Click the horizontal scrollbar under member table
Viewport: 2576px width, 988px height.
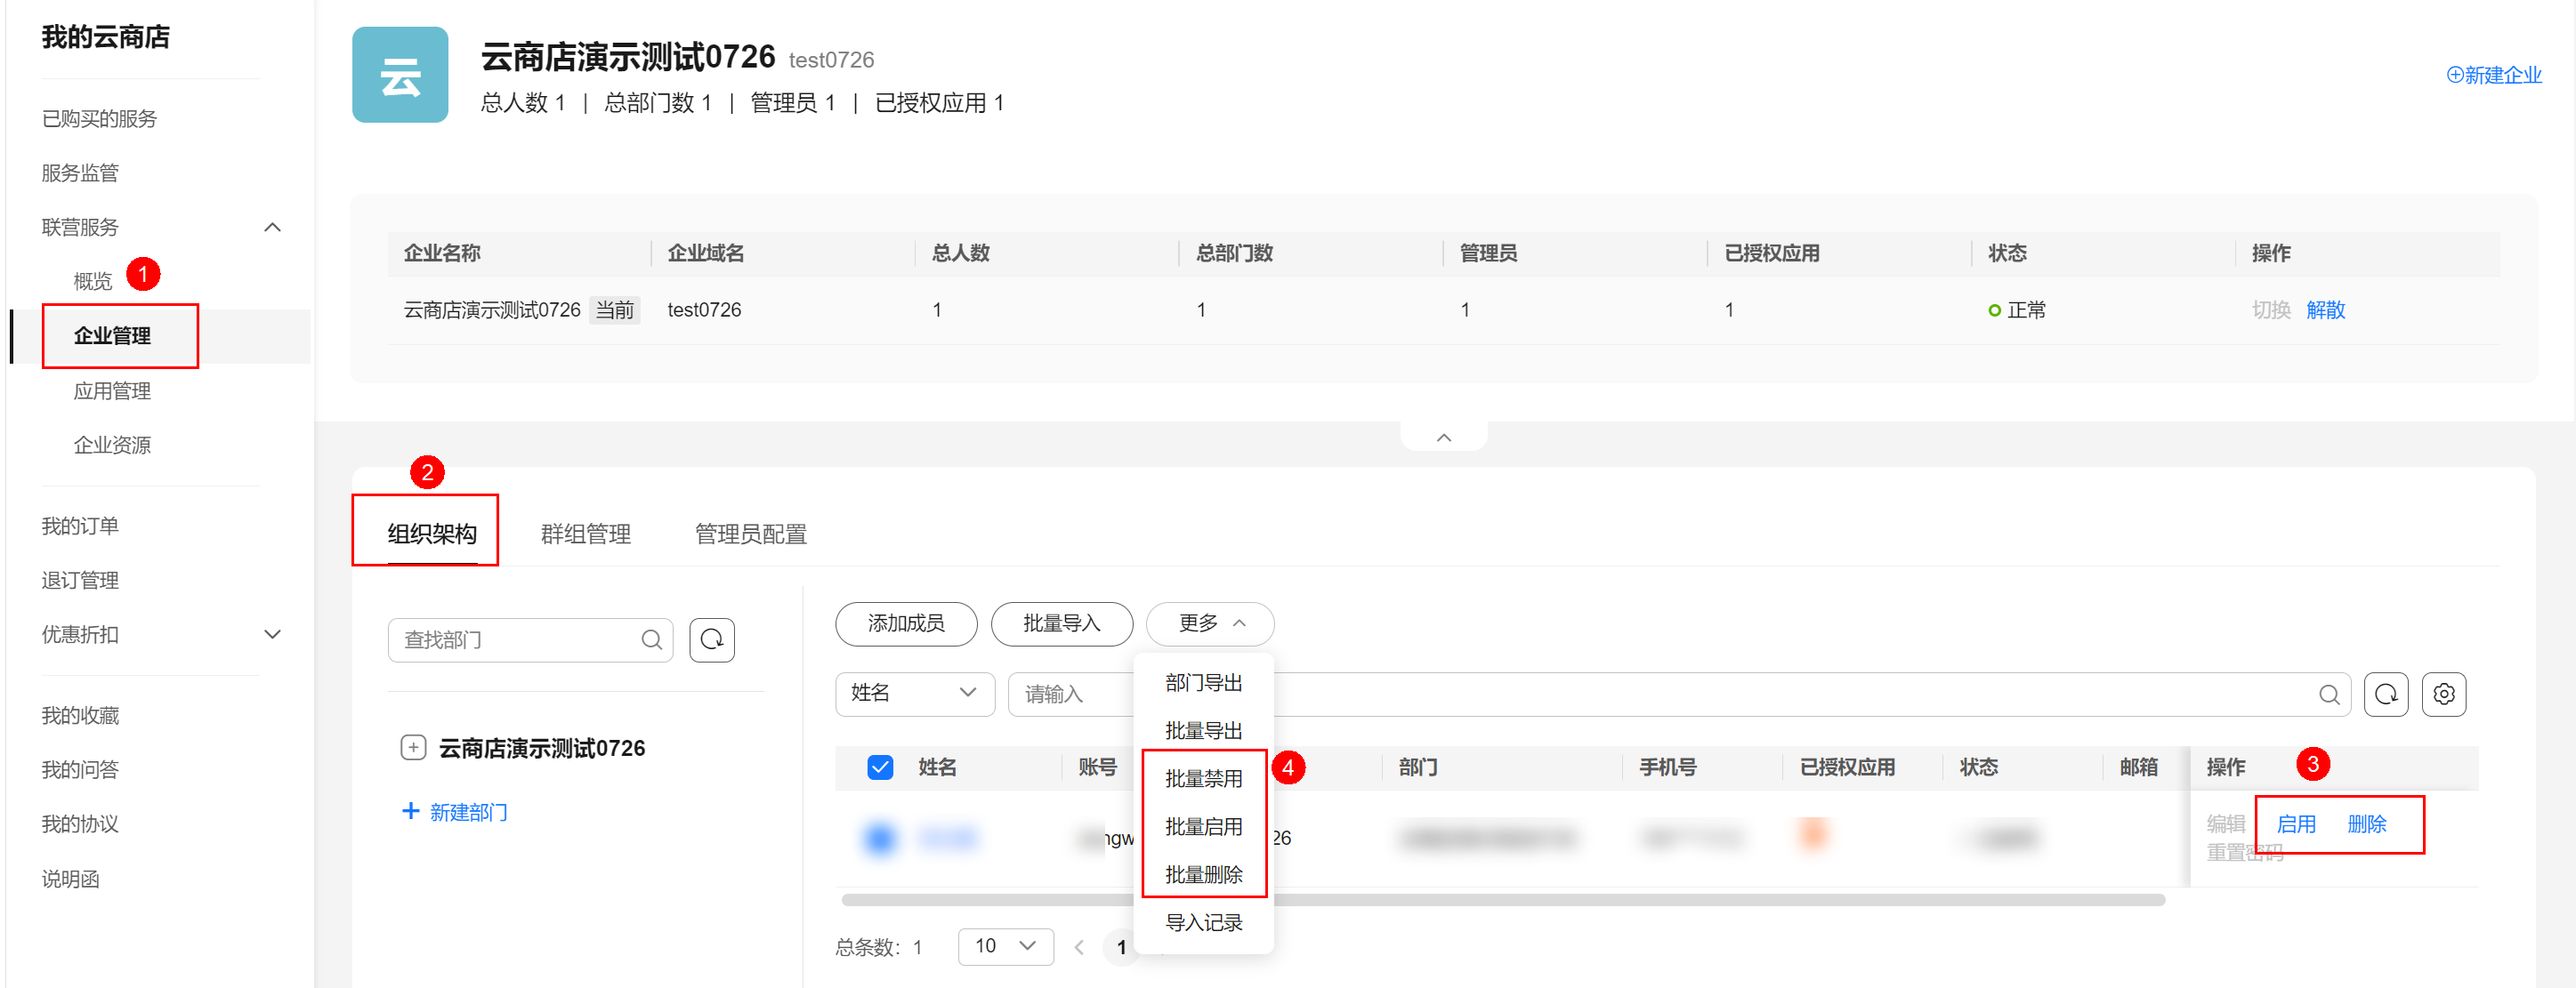pos(1500,900)
